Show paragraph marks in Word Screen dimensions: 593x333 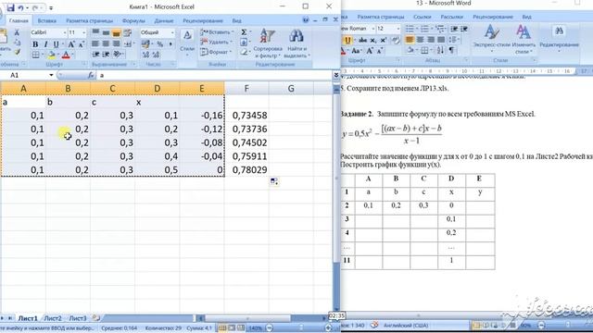click(x=451, y=50)
